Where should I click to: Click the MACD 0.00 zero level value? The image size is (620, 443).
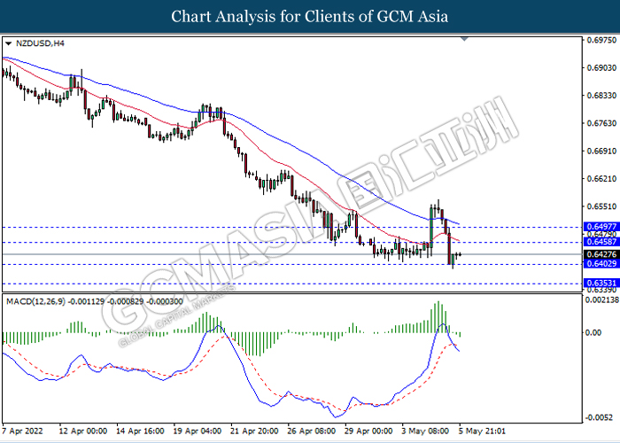tap(593, 332)
